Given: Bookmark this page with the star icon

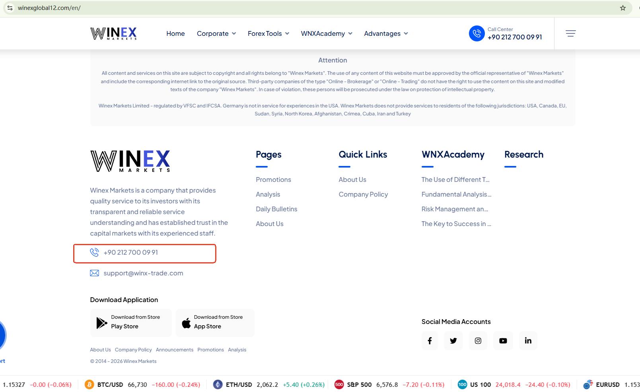Looking at the screenshot, I should tap(623, 8).
